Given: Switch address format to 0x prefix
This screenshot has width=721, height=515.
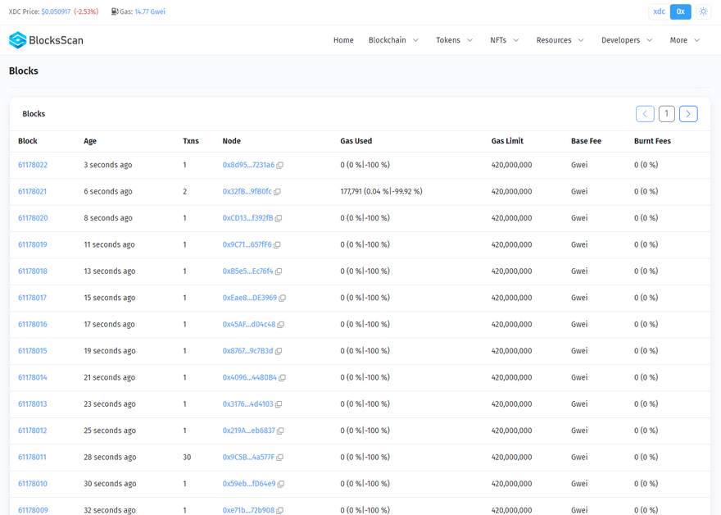Looking at the screenshot, I should point(680,11).
